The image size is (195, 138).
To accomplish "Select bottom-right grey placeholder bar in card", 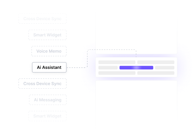I will [x=156, y=73].
